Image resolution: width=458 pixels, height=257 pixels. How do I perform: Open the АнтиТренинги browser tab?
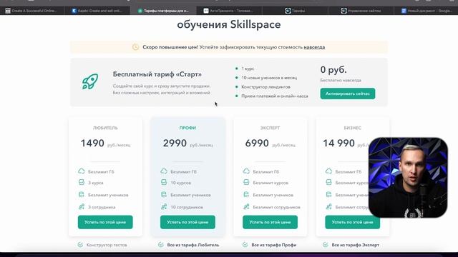[x=229, y=11]
